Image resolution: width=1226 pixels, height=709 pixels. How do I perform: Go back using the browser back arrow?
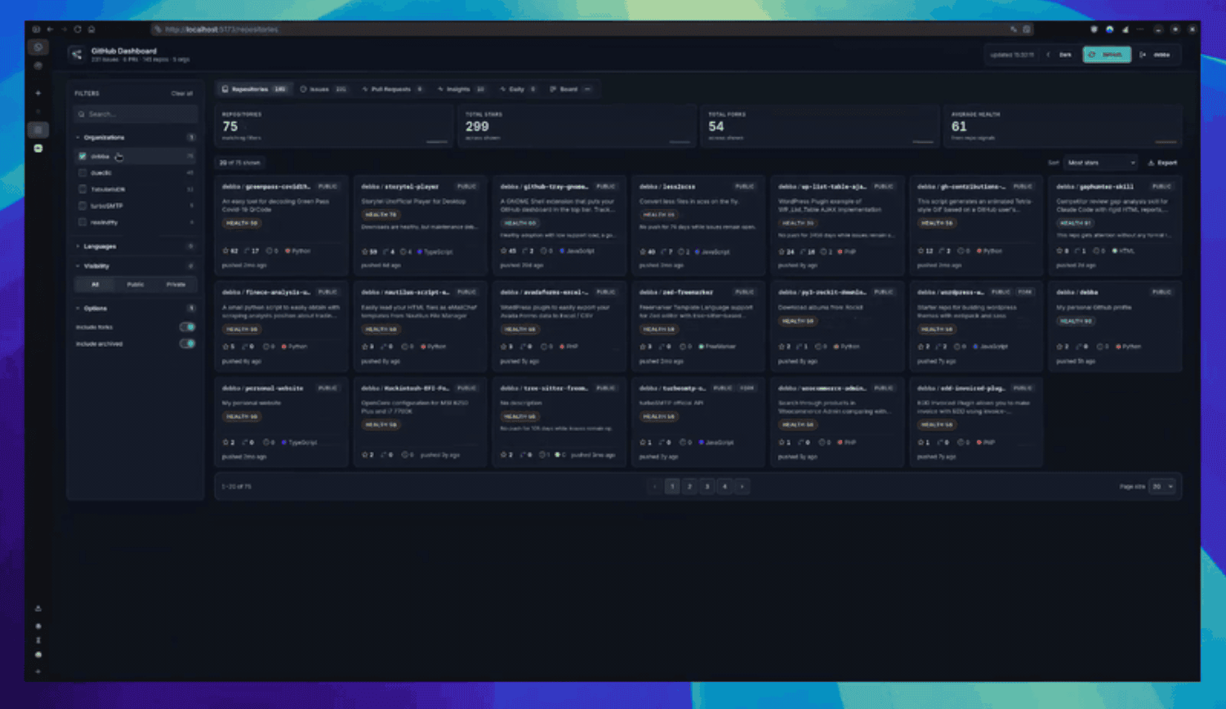click(50, 29)
